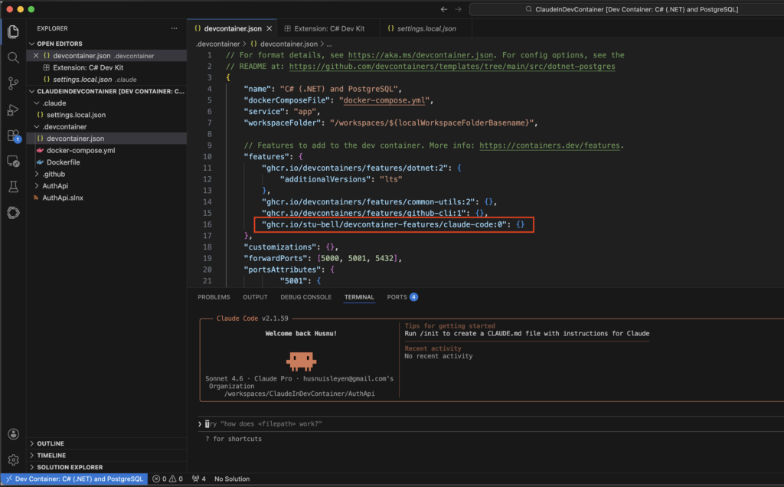This screenshot has width=784, height=487.
Task: Open the Source Control view
Action: coord(13,83)
